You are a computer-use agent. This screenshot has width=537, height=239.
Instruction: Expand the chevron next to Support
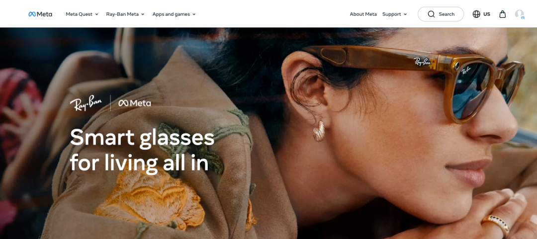(405, 14)
